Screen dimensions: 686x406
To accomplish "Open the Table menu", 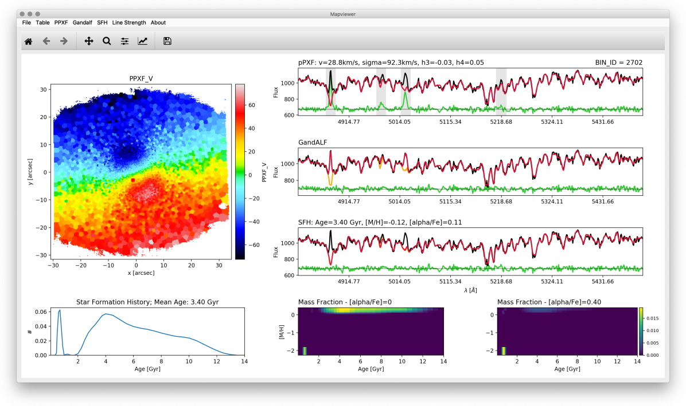I will pos(42,23).
